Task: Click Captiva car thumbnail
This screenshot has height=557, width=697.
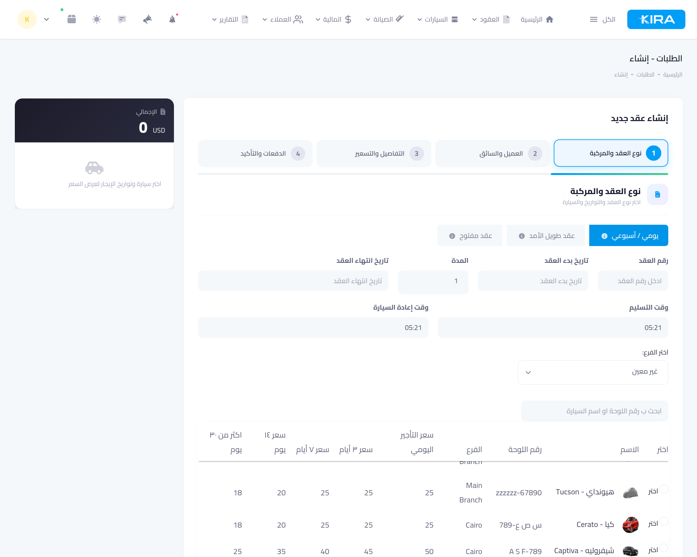Action: click(x=630, y=551)
